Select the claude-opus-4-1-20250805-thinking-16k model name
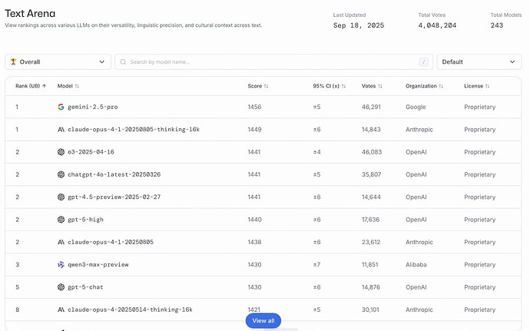Image resolution: width=530 pixels, height=331 pixels. (134, 130)
